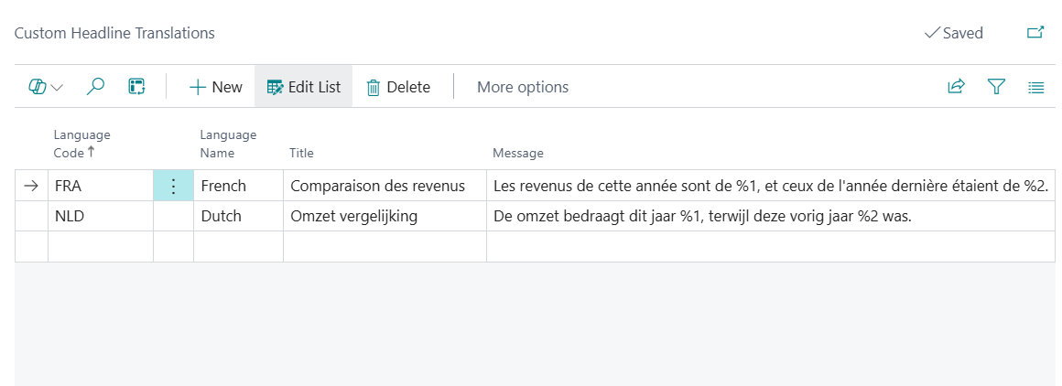The image size is (1062, 386).
Task: Open the Copilot dropdown menu
Action: tap(46, 87)
